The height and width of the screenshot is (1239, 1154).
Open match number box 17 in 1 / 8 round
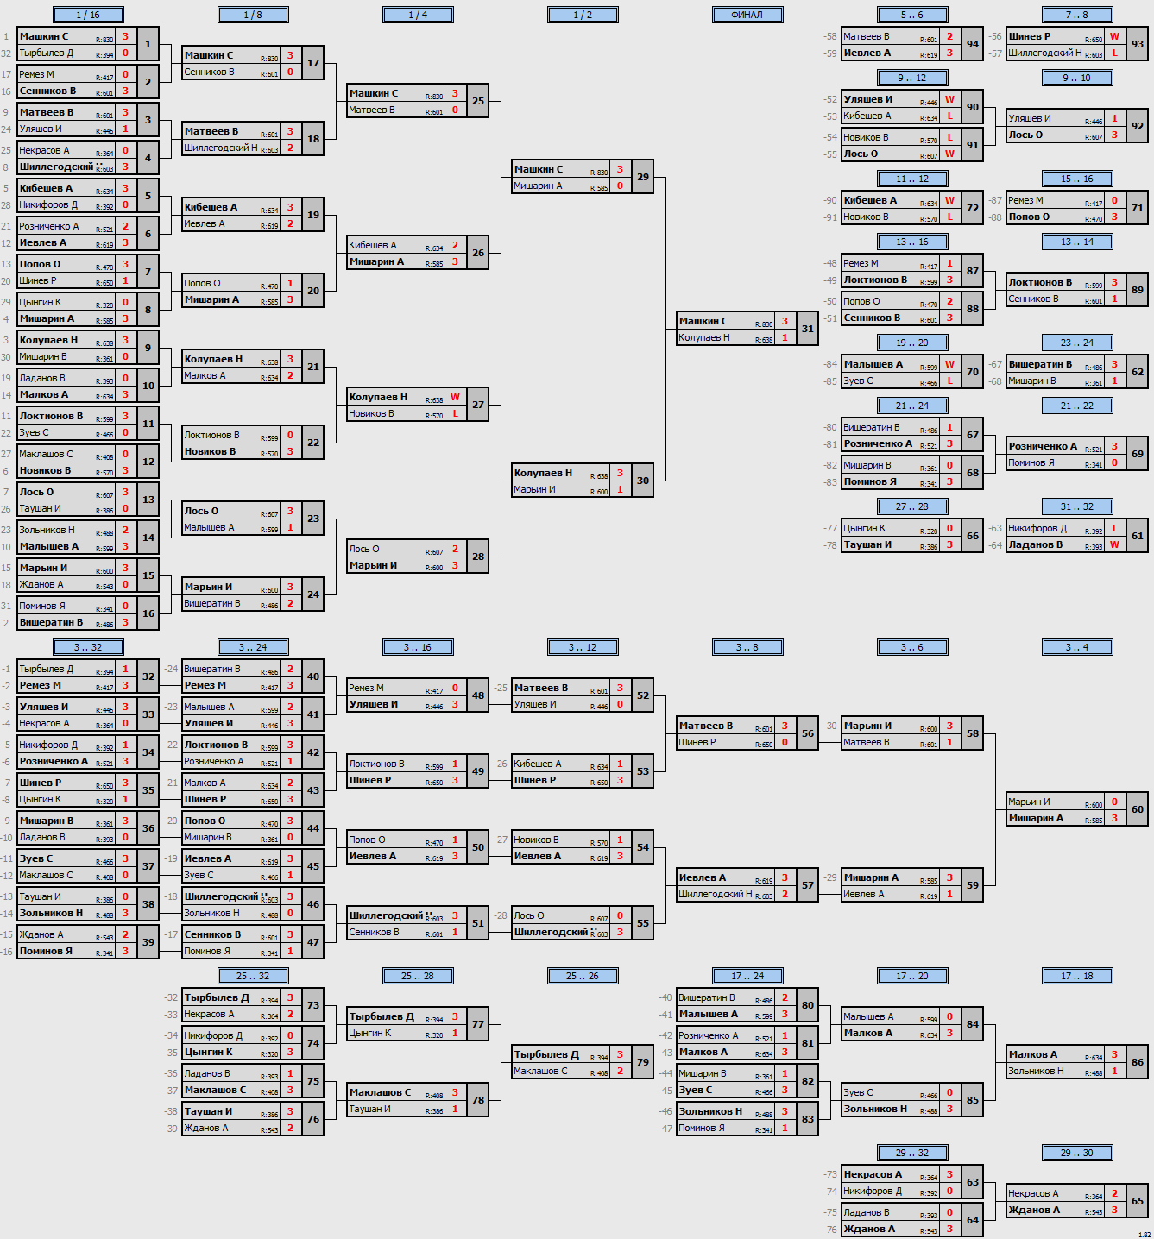point(312,63)
